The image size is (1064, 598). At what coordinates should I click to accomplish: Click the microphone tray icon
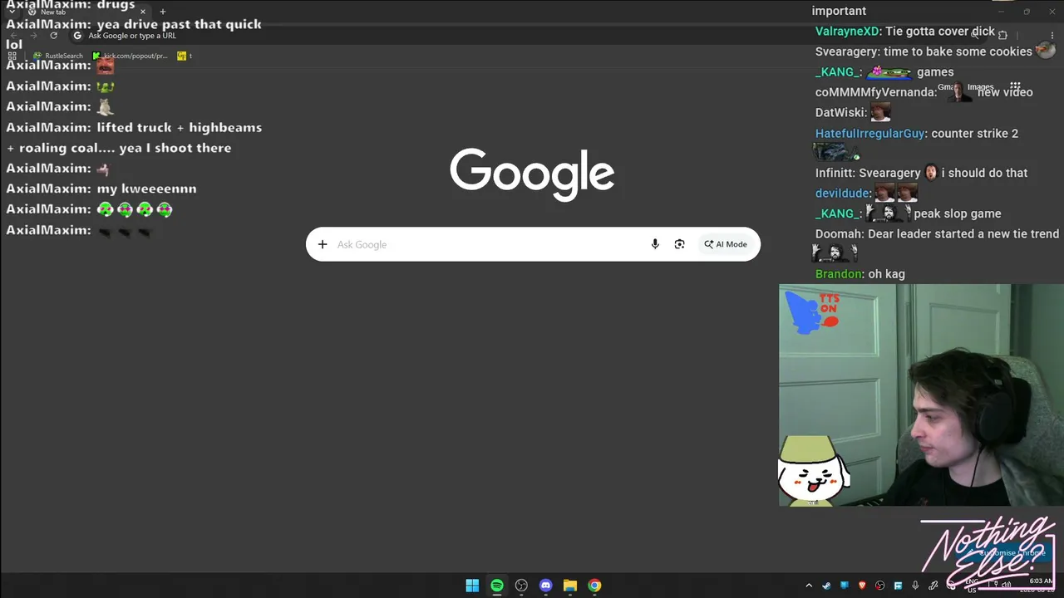point(915,586)
